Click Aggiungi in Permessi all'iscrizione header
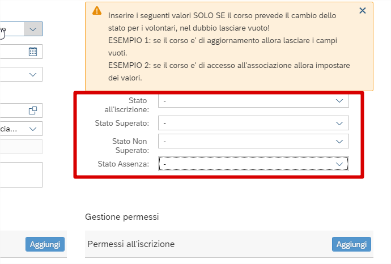The image size is (391, 264). click(351, 244)
